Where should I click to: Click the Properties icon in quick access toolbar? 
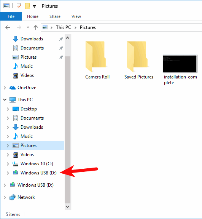pyautogui.click(x=19, y=6)
